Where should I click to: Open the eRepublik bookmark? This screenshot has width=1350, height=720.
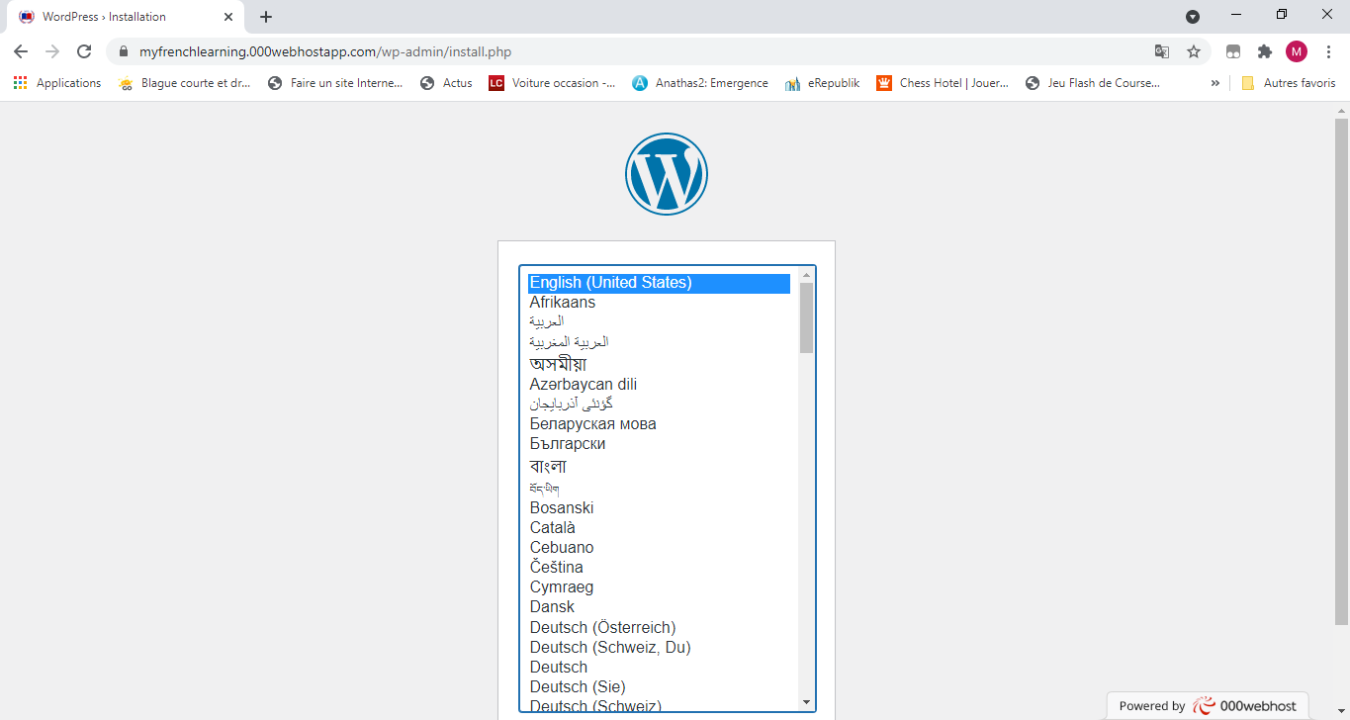click(822, 83)
